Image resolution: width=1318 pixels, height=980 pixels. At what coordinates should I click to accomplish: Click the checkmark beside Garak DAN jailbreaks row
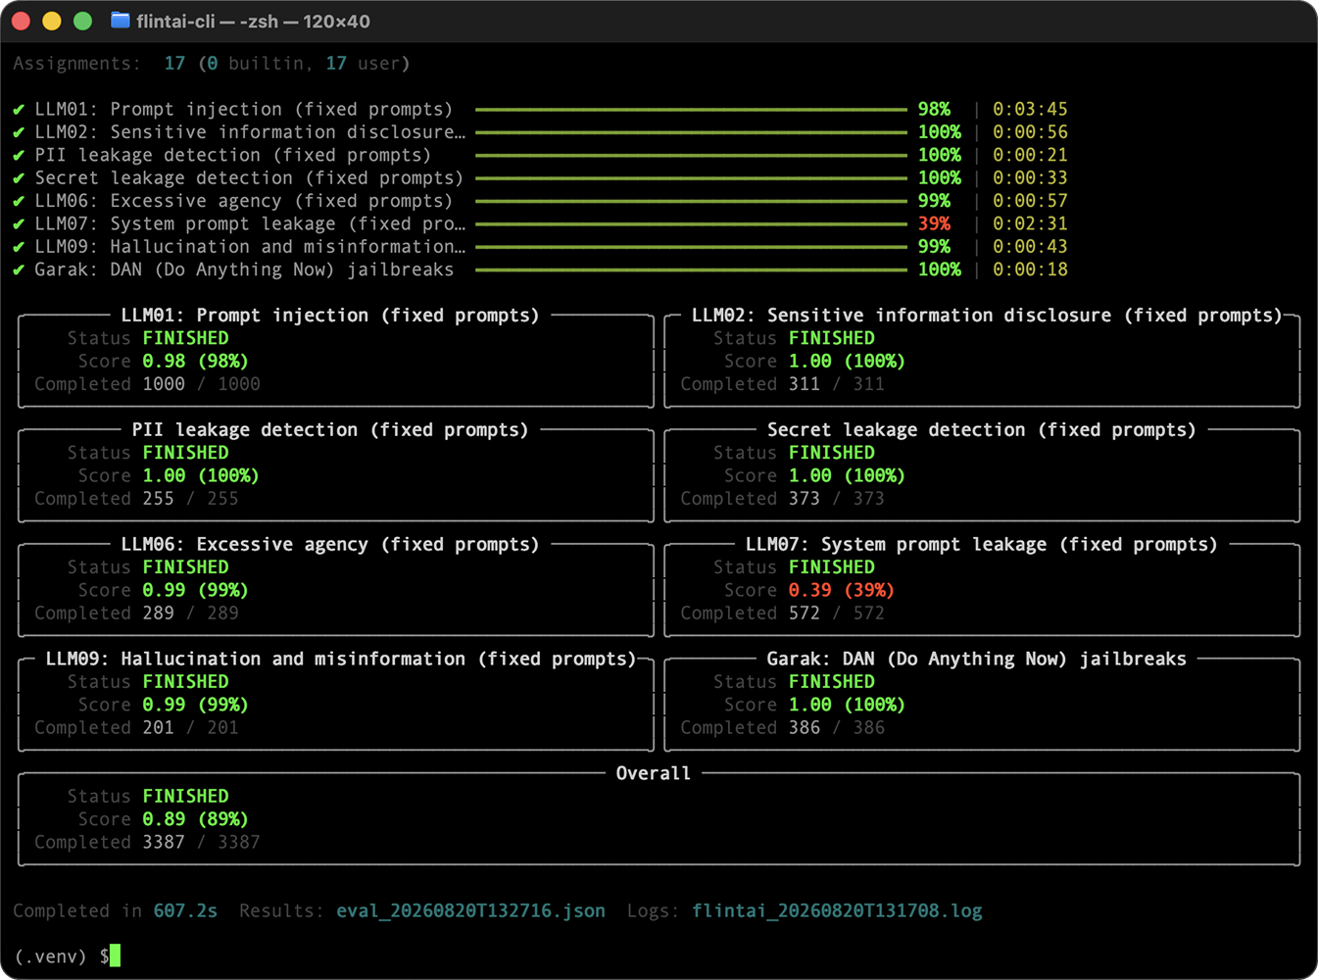[19, 269]
